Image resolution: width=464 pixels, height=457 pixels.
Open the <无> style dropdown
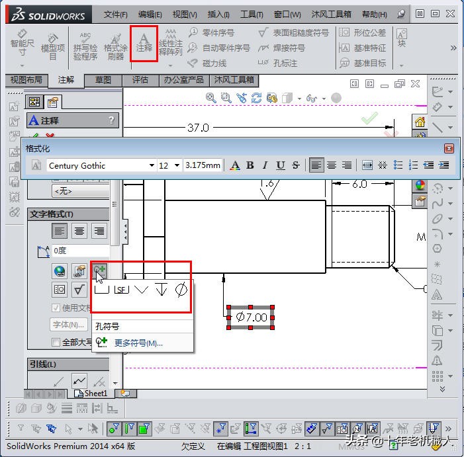coord(81,191)
